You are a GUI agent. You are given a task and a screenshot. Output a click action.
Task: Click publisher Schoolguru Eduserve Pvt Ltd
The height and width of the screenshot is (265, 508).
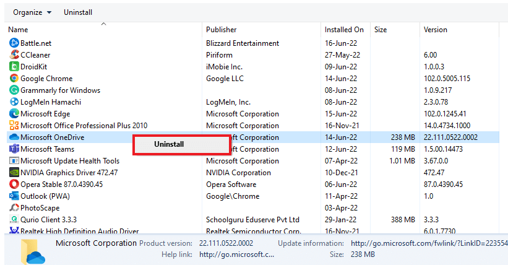pyautogui.click(x=252, y=220)
